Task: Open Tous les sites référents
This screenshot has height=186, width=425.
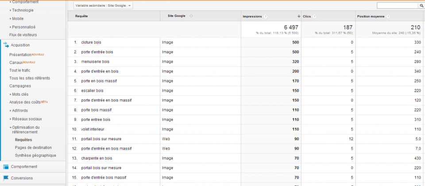Action: point(30,78)
